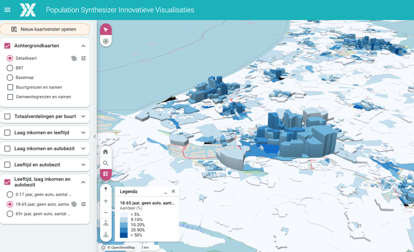
Task: Expand Totaalverdelingen per buurt chevron
Action: pos(84,116)
